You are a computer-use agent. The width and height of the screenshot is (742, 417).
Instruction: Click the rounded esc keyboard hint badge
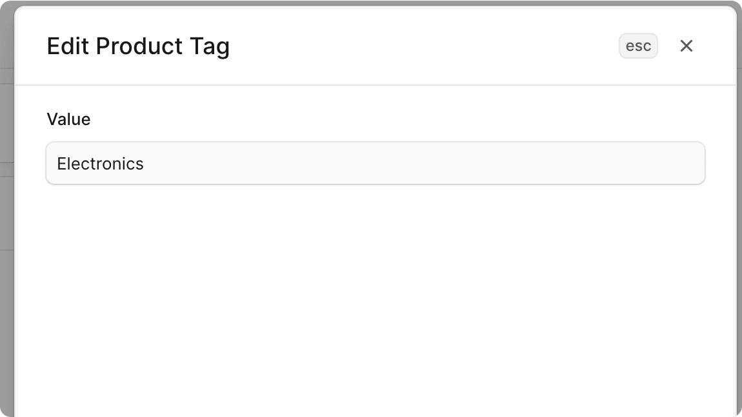coord(638,45)
